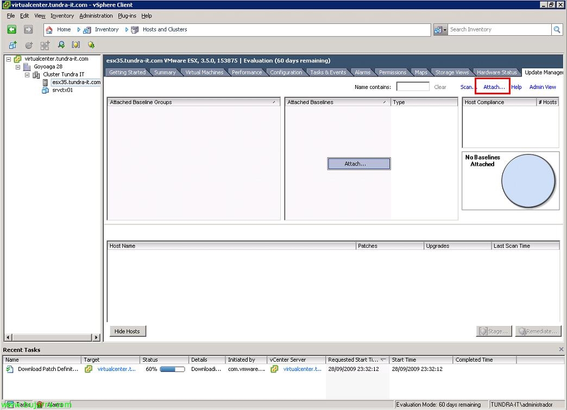The height and width of the screenshot is (410, 567).
Task: Click the Search Inventory field
Action: click(x=500, y=30)
